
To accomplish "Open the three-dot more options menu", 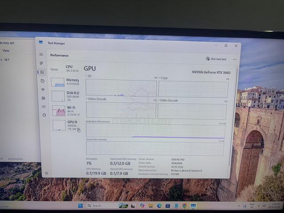I will [x=235, y=59].
